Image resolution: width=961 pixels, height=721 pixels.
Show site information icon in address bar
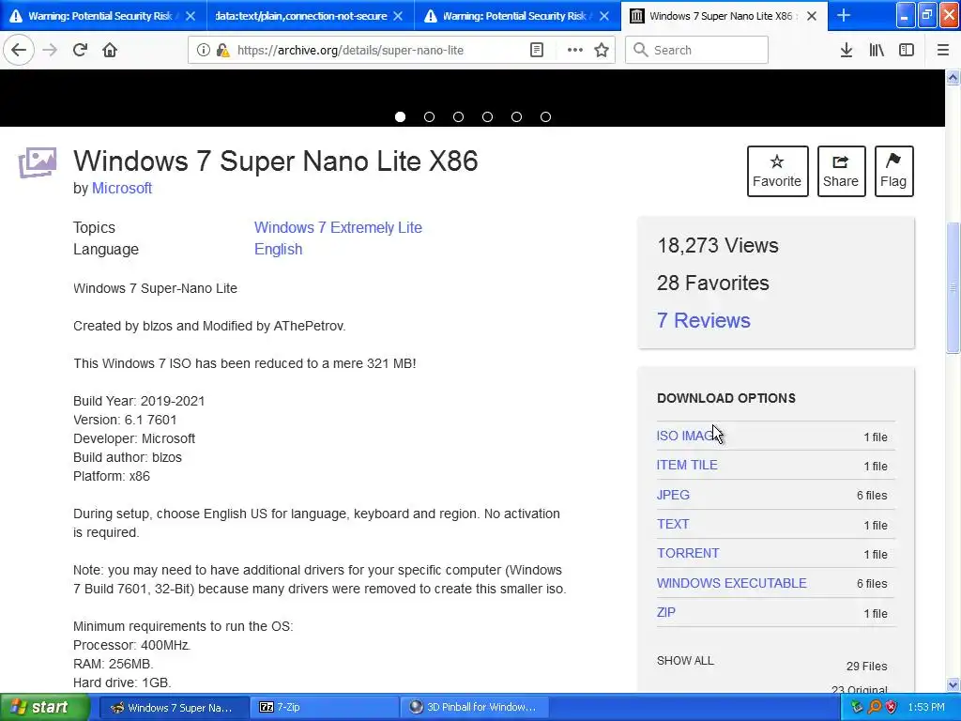[x=204, y=51]
